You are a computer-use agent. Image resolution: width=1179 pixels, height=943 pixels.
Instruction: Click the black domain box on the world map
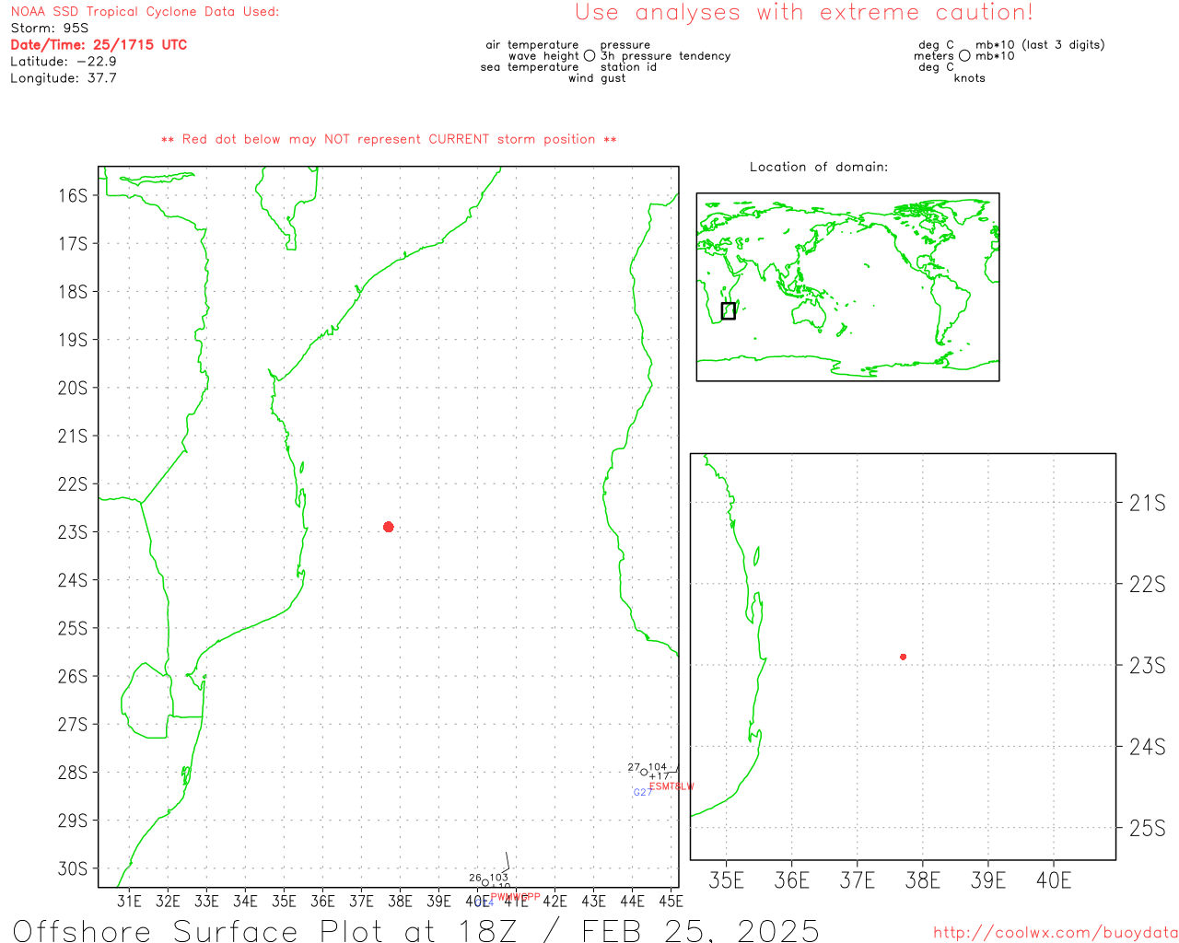coord(729,311)
